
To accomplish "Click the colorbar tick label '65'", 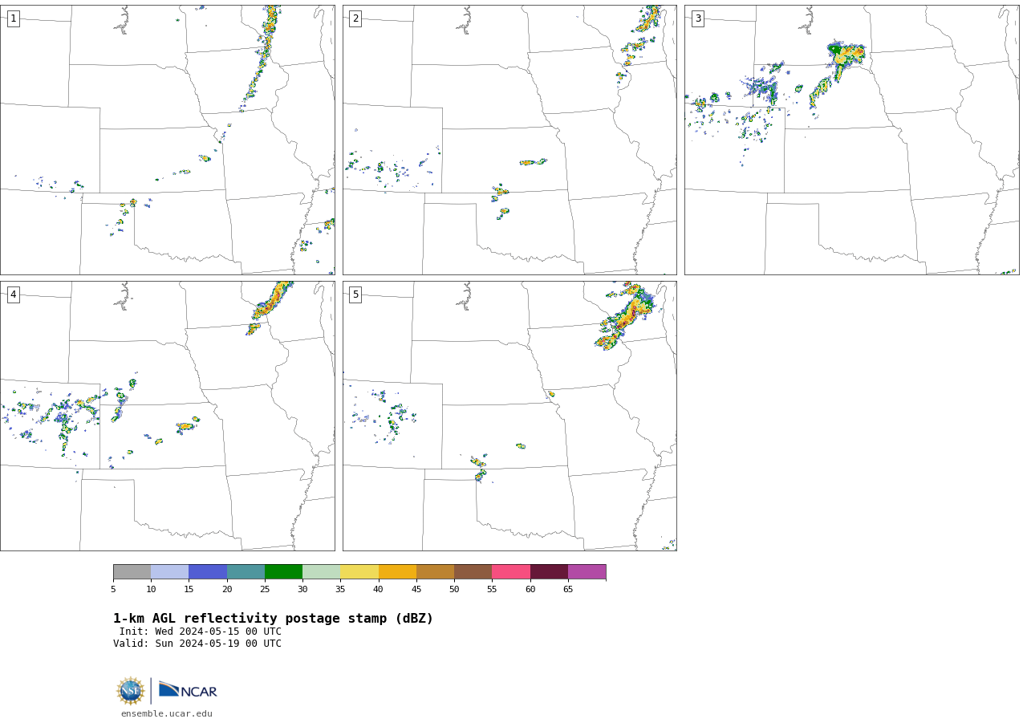I will pos(568,589).
